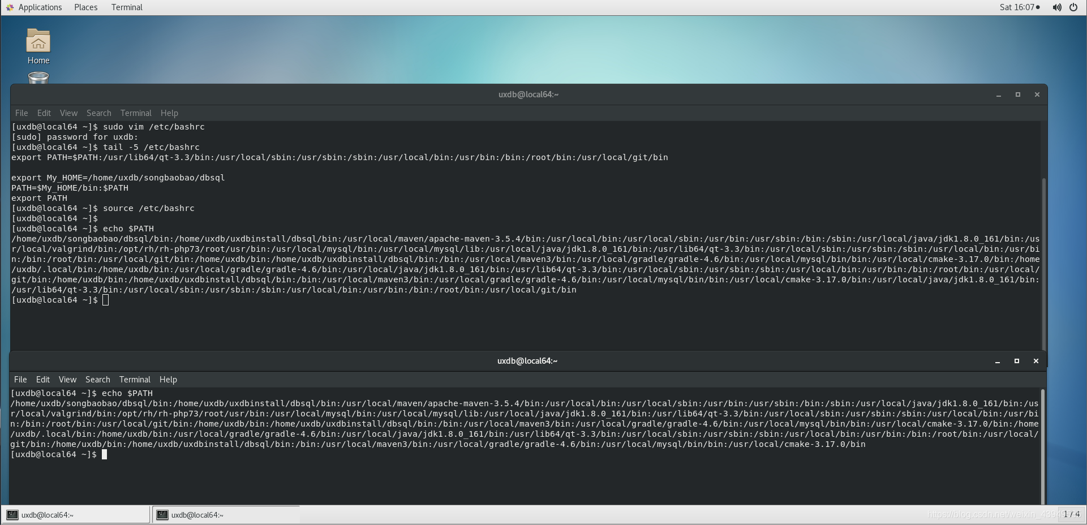
Task: Click the 'PATH=$My_HOME/bin:$PATH' line
Action: (x=70, y=188)
